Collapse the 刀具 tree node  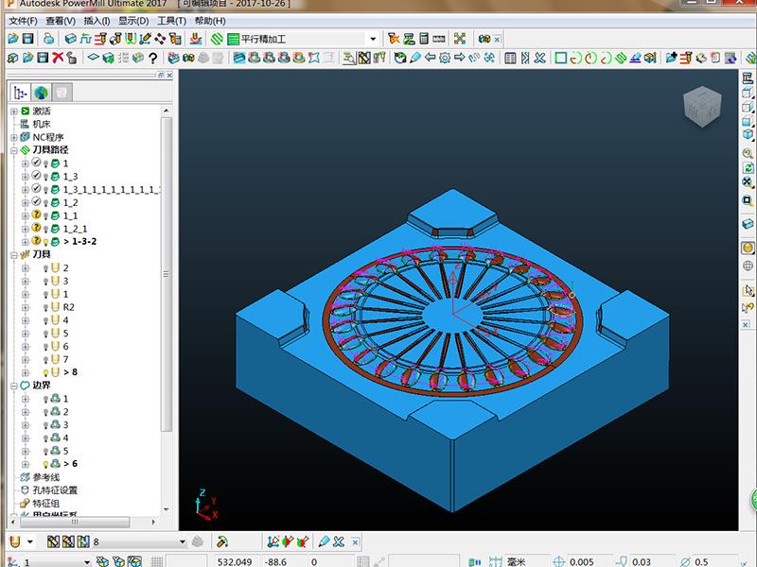(14, 254)
